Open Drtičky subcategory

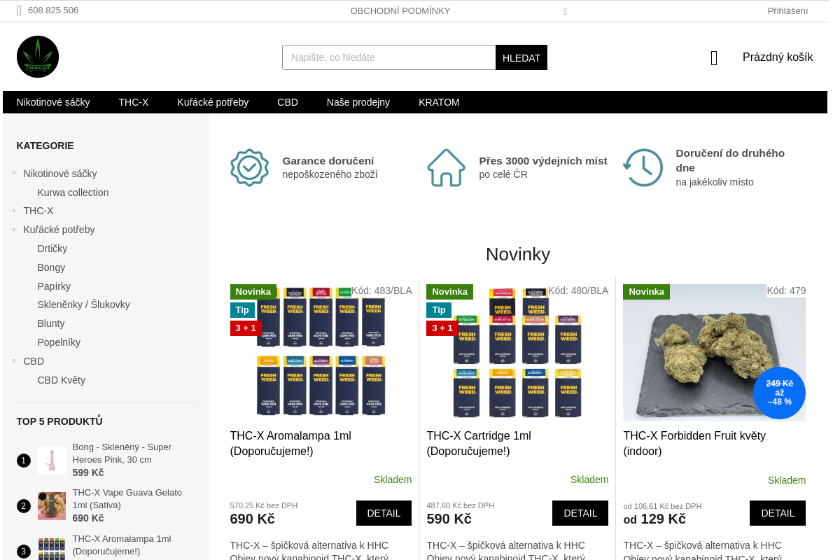[52, 248]
